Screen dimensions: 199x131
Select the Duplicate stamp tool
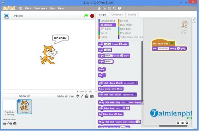pos(99,8)
